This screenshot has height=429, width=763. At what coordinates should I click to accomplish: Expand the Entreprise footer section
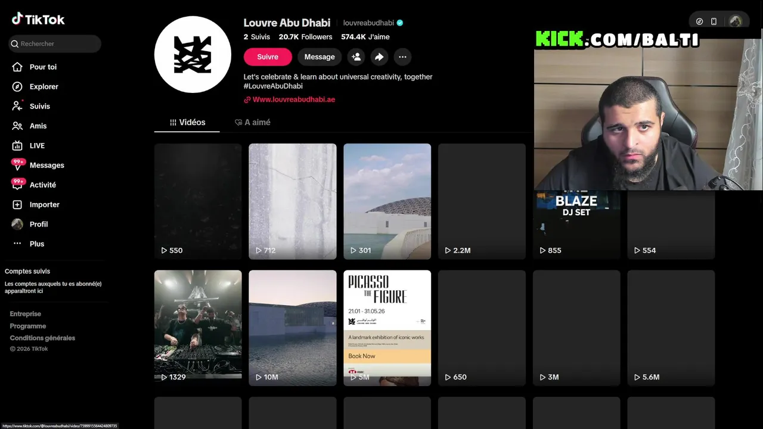pyautogui.click(x=26, y=313)
